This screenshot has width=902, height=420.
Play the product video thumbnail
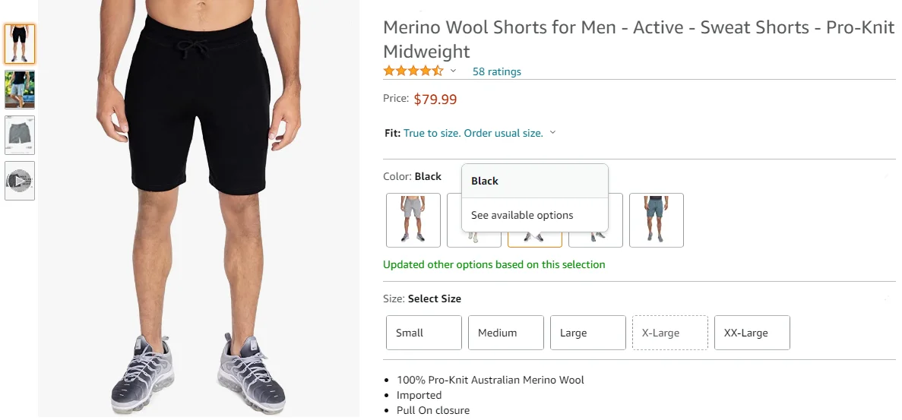[20, 181]
